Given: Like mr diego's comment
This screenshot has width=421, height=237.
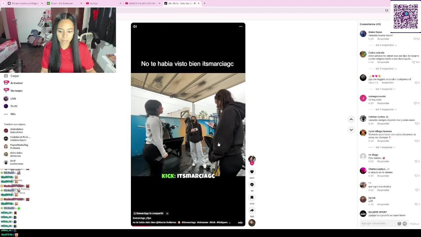Looking at the screenshot, I should tap(416, 162).
